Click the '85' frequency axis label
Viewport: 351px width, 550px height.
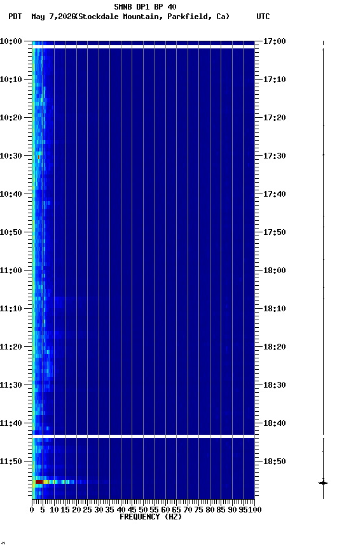click(221, 511)
